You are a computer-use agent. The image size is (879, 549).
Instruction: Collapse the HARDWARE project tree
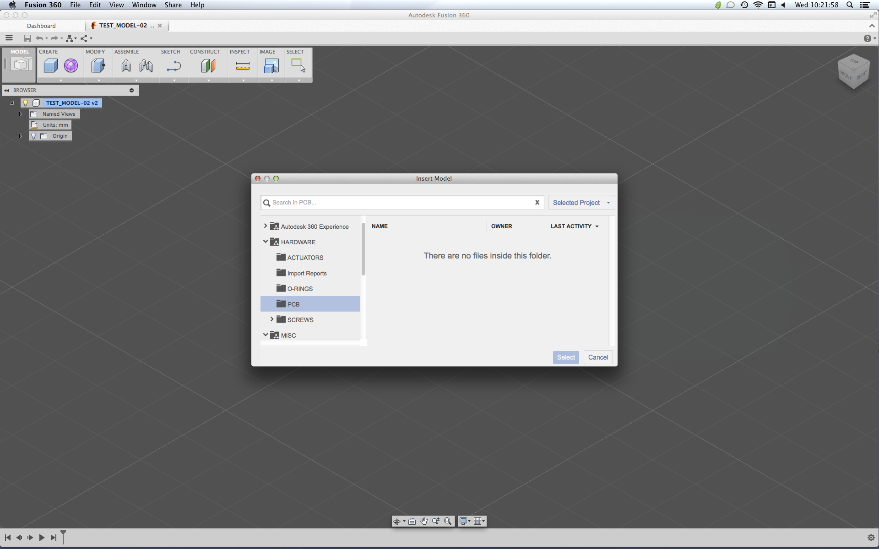pos(266,242)
